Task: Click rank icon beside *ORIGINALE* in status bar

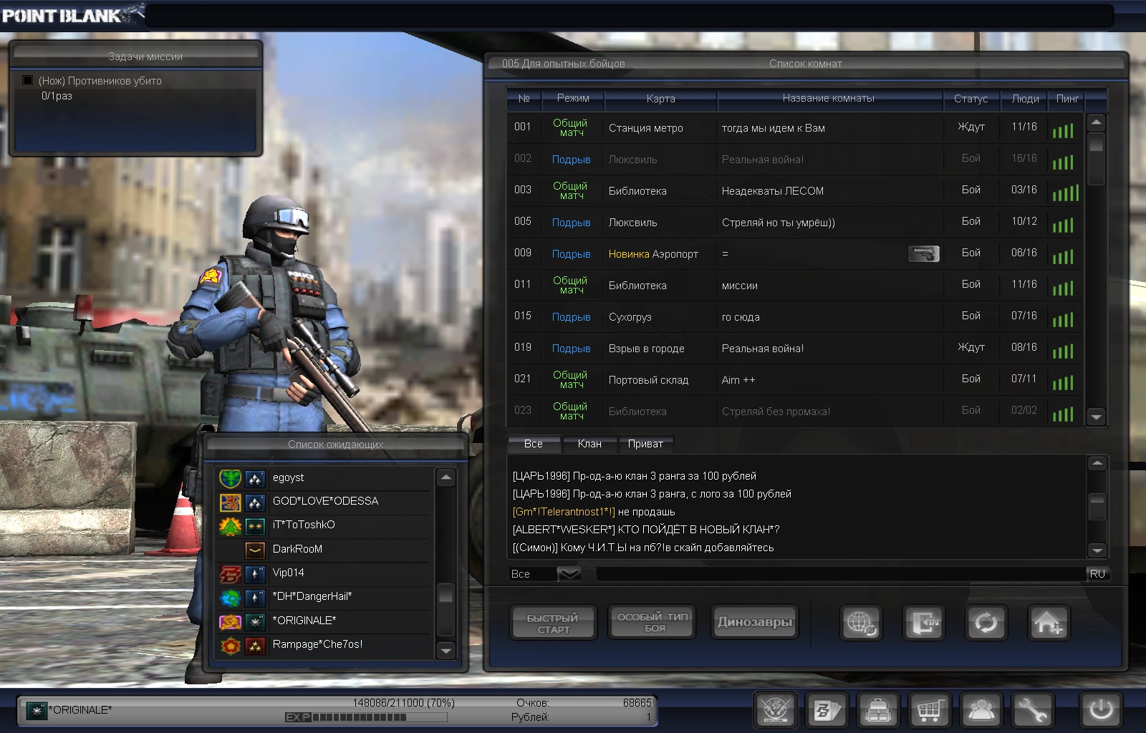Action: tap(37, 710)
